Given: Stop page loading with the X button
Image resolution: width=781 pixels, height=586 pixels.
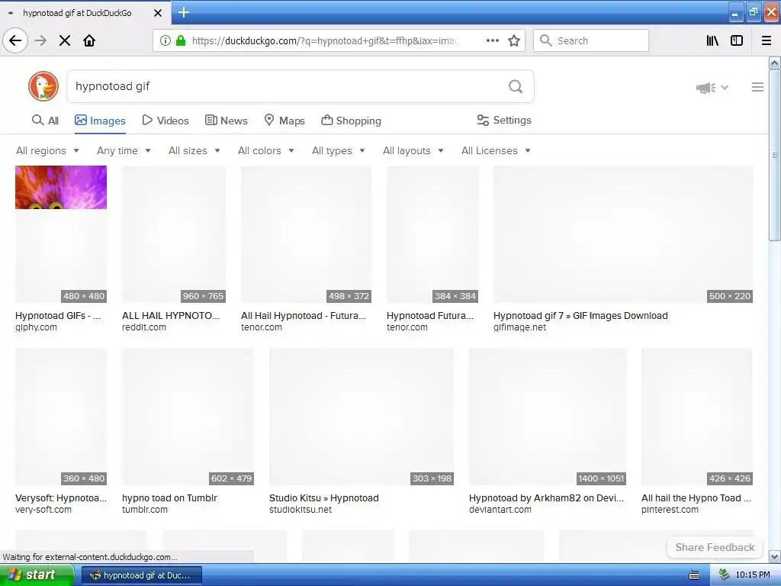Looking at the screenshot, I should tap(65, 40).
